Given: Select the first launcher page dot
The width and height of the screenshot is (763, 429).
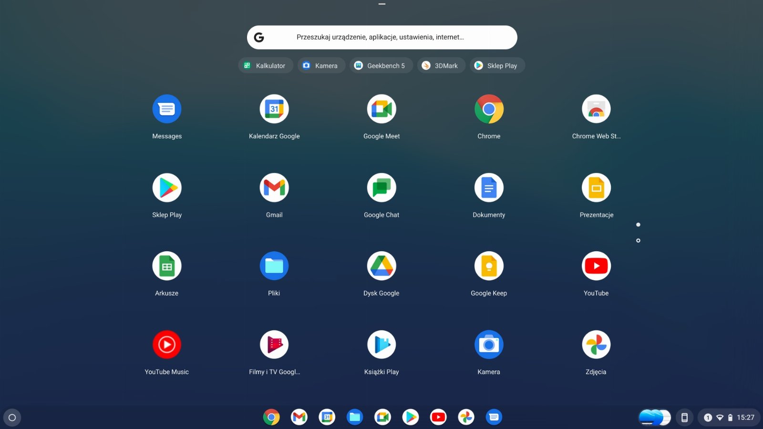Looking at the screenshot, I should [638, 225].
